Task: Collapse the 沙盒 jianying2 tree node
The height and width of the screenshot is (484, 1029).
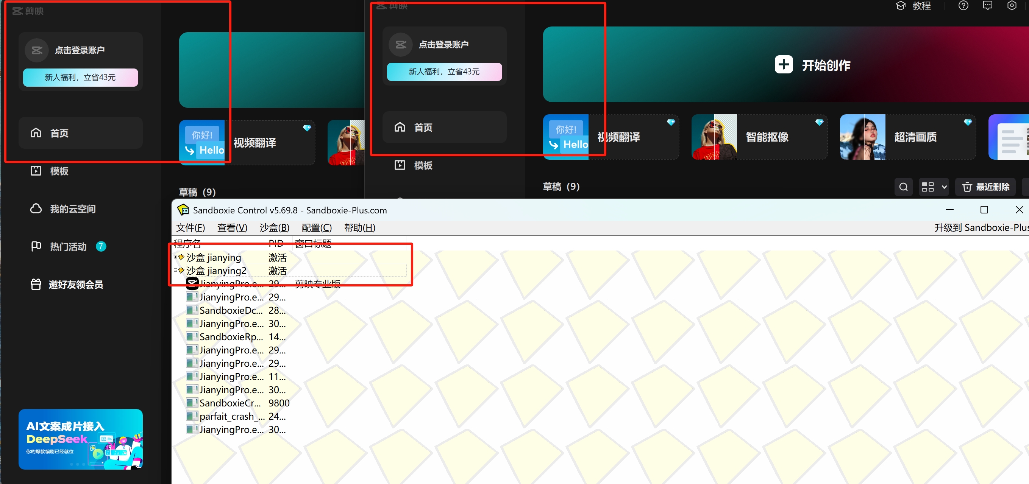Action: (x=175, y=270)
